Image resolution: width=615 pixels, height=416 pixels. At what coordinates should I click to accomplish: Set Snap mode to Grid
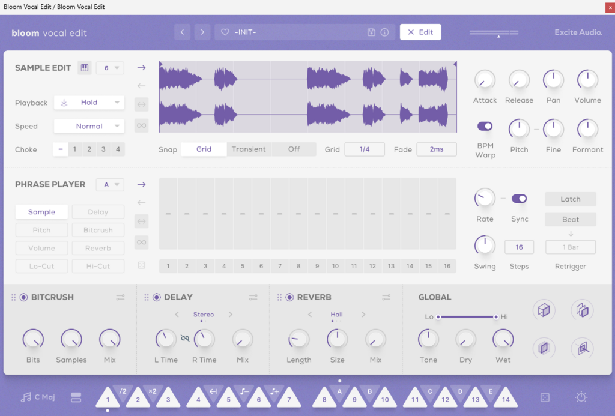[204, 149]
